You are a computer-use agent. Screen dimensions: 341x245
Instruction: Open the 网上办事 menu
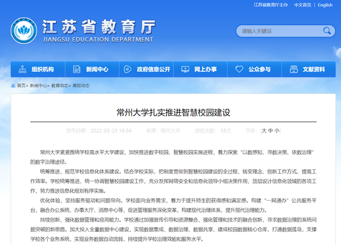click(205, 70)
